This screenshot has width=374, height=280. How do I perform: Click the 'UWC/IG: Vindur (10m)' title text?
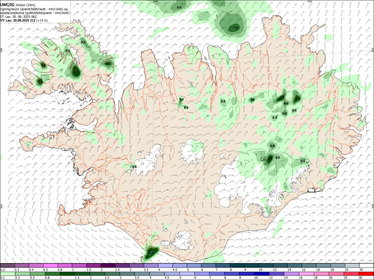(x=18, y=5)
